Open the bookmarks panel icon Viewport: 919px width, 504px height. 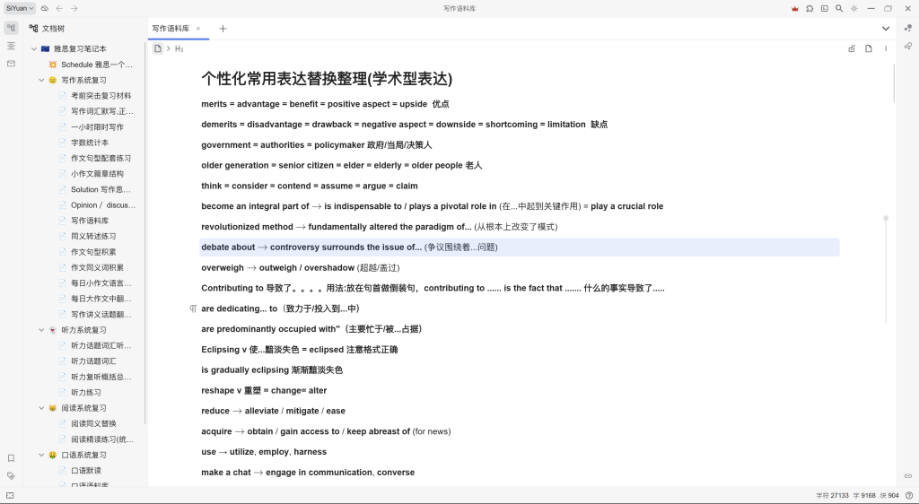coord(11,458)
